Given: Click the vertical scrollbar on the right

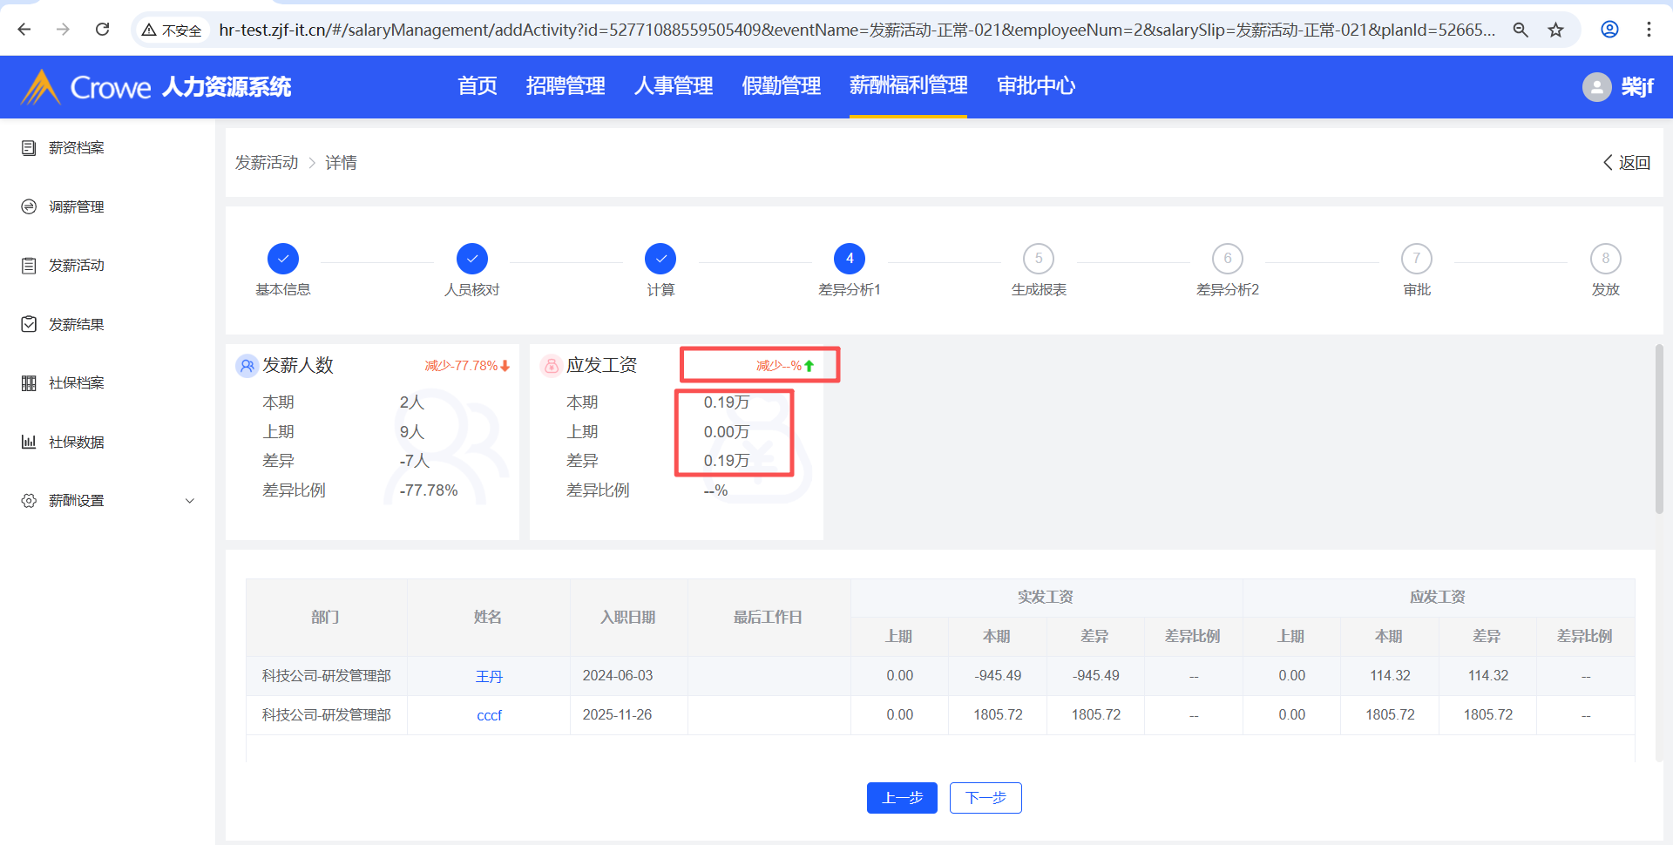Looking at the screenshot, I should coord(1659,429).
